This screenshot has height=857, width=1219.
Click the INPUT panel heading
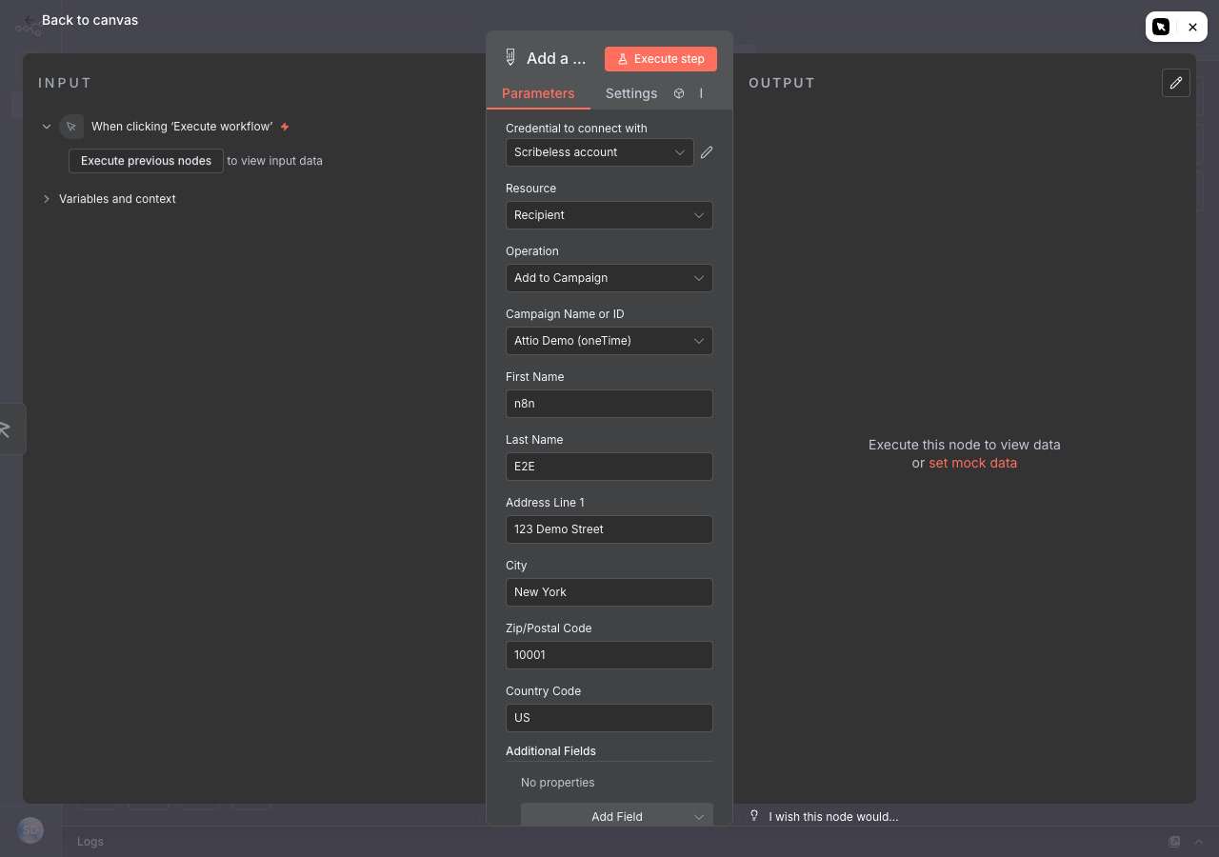point(65,83)
